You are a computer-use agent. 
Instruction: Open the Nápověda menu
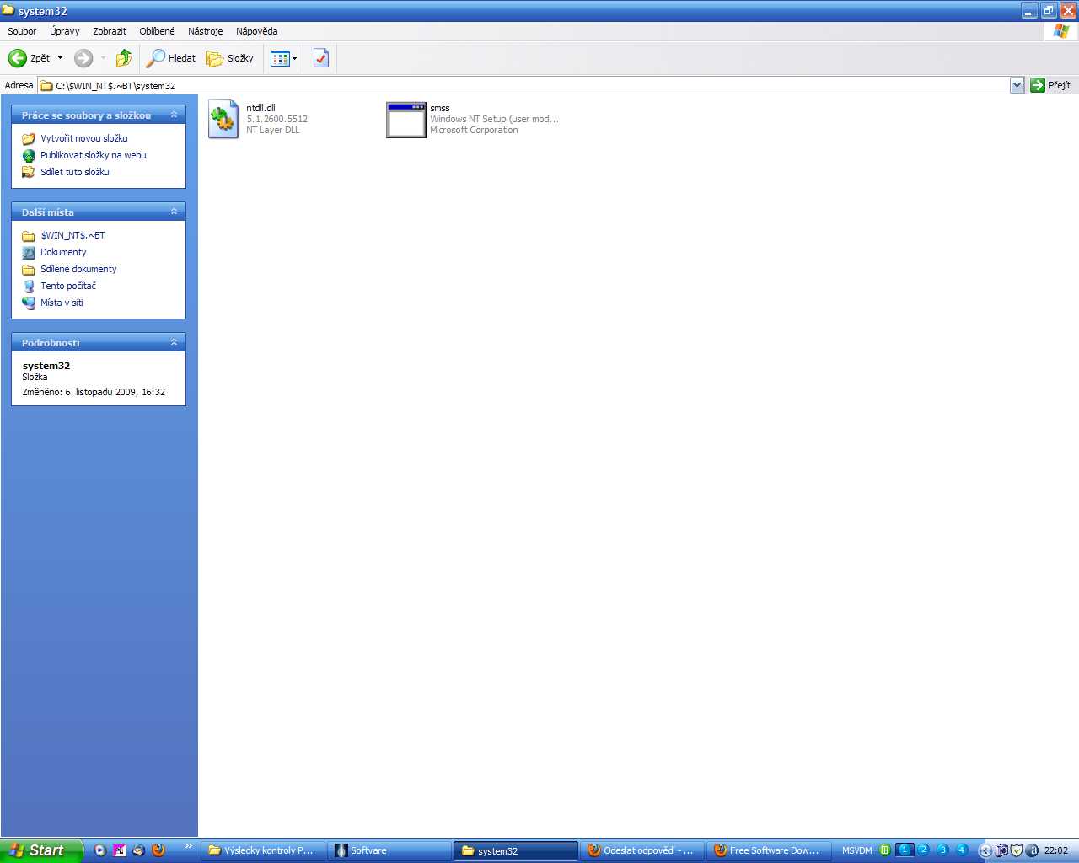257,31
